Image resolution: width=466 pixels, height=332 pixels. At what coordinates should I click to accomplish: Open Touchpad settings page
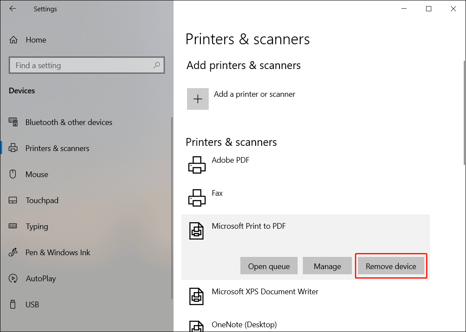(42, 201)
